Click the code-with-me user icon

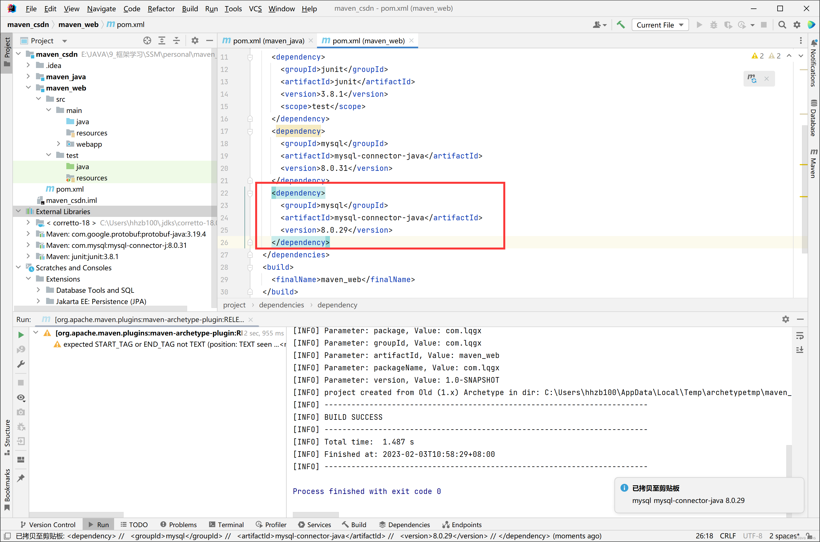tap(599, 24)
